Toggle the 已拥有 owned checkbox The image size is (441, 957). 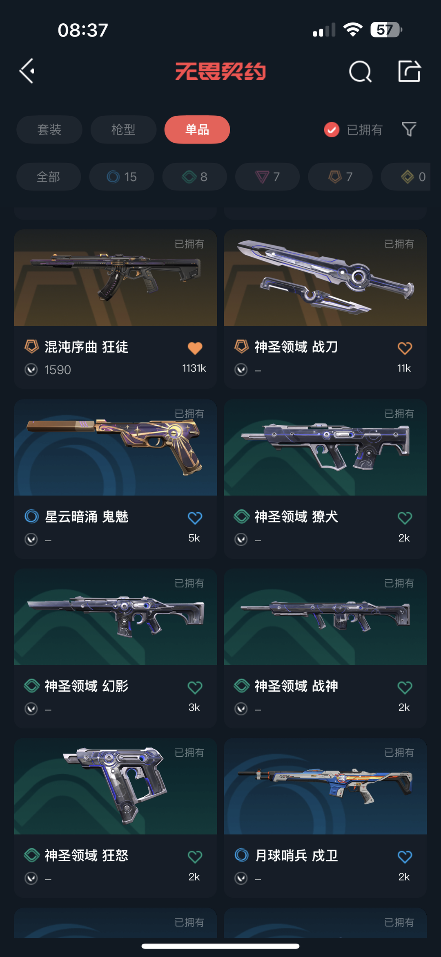[332, 130]
